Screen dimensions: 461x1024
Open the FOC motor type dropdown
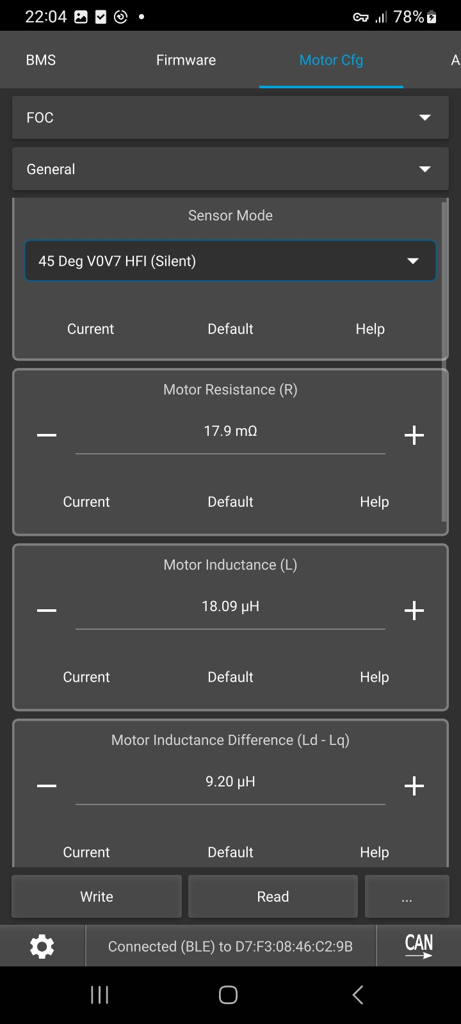coord(230,118)
